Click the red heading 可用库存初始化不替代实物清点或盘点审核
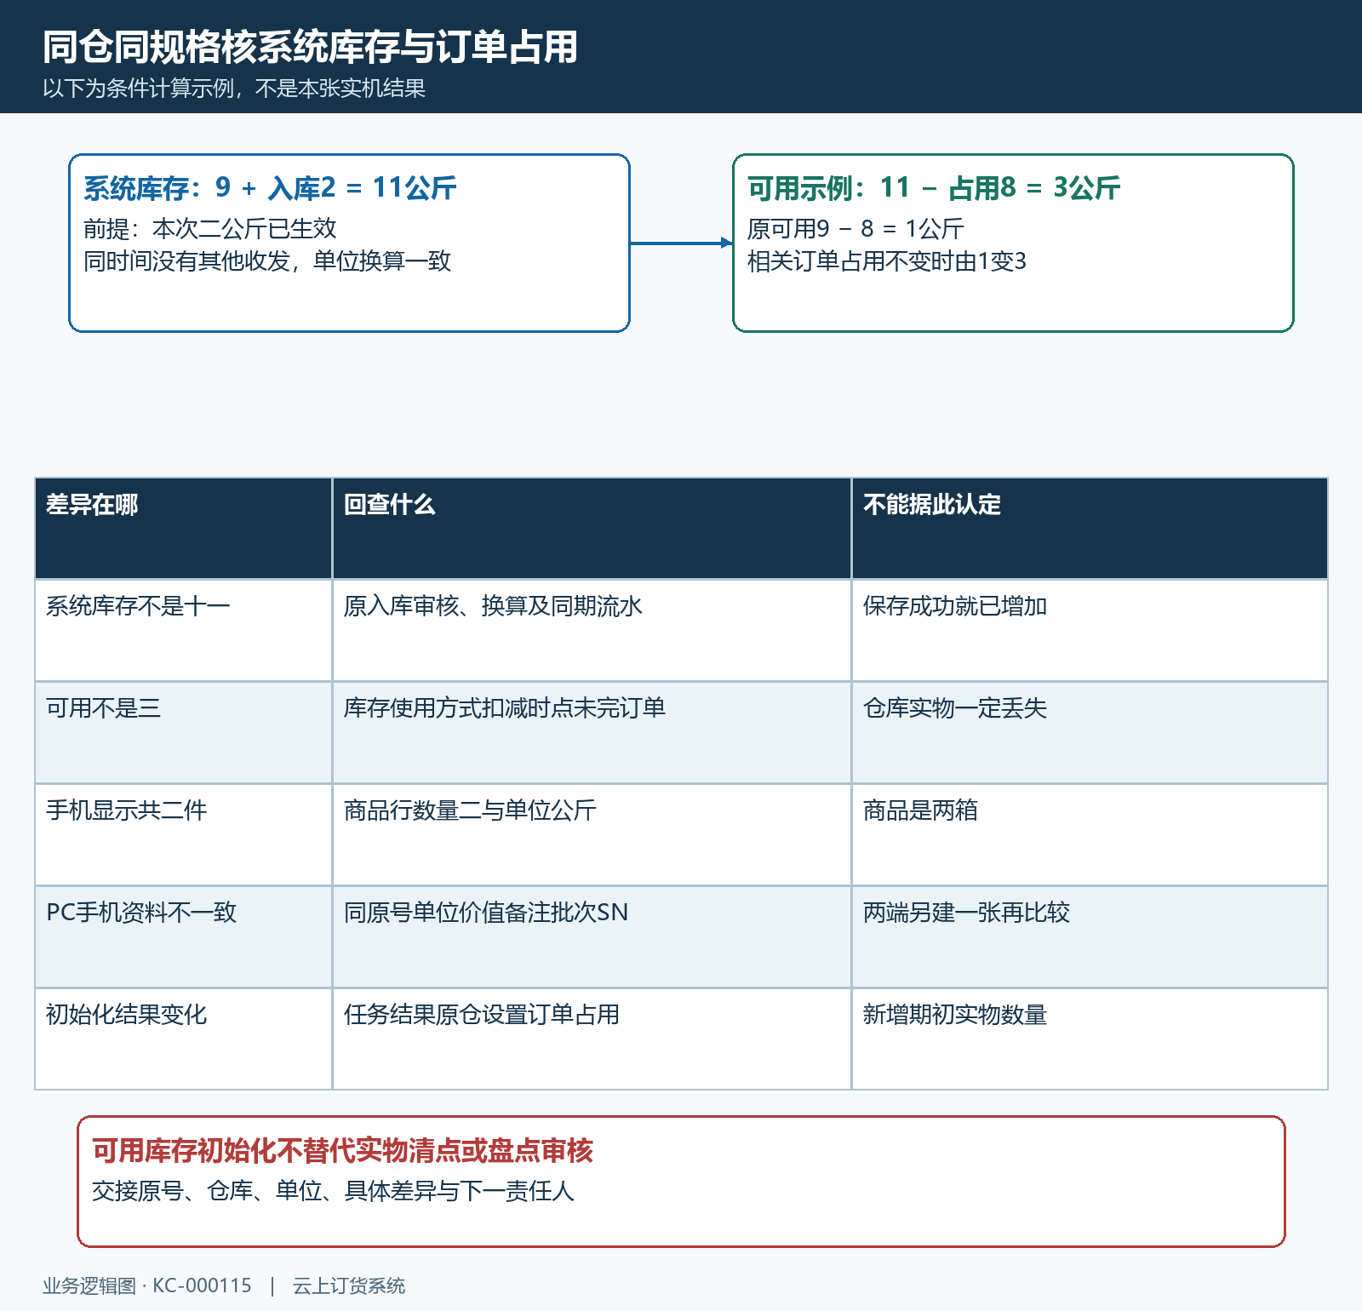This screenshot has width=1362, height=1311. pos(342,1151)
